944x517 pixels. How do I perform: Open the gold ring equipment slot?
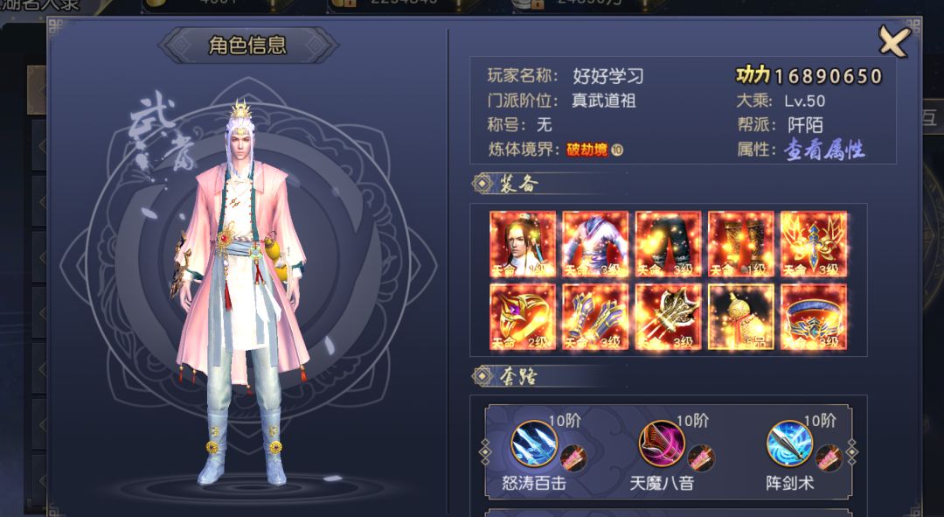[523, 317]
